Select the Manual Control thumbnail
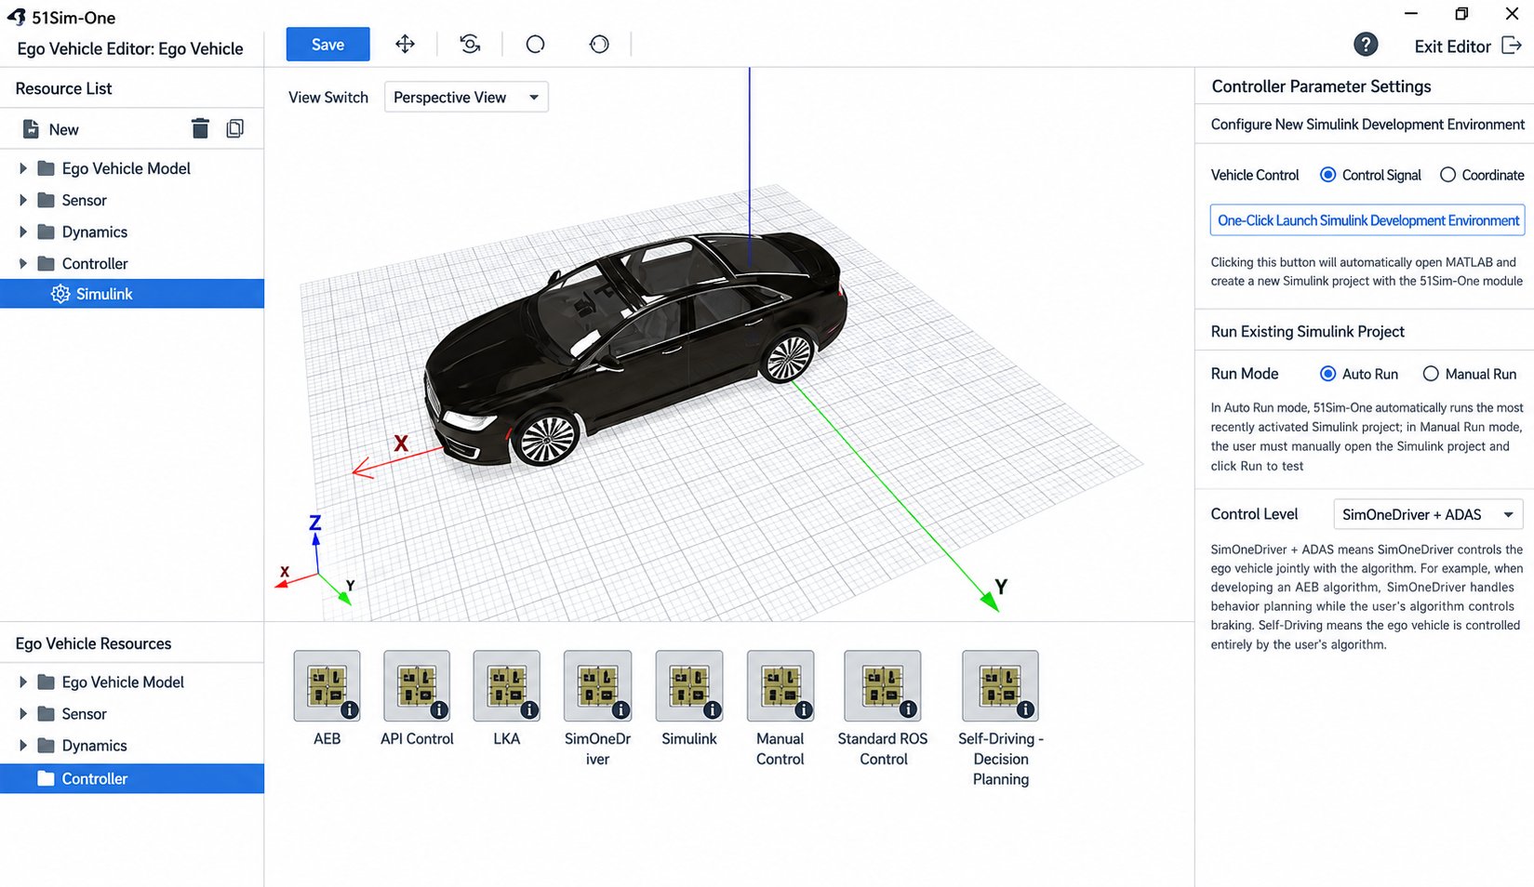 780,686
